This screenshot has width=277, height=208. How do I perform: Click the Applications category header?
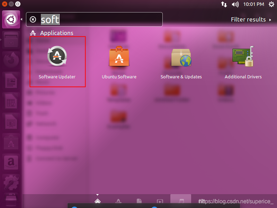[x=51, y=33]
